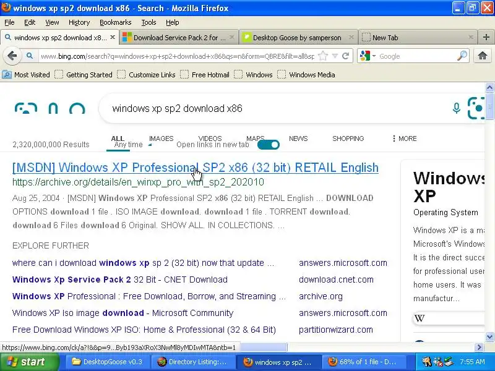Select the NEWS search tab
495x371 pixels.
tap(298, 139)
